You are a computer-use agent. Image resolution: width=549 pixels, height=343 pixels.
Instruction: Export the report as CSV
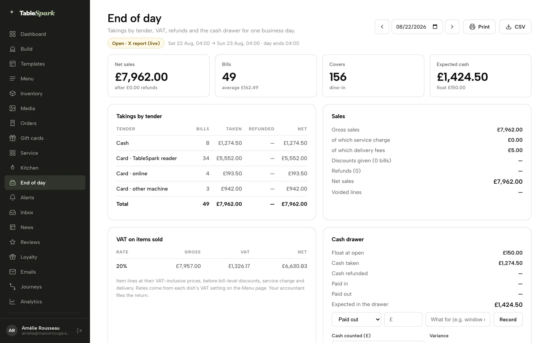pyautogui.click(x=515, y=27)
